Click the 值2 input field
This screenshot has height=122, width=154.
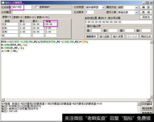tap(113, 31)
